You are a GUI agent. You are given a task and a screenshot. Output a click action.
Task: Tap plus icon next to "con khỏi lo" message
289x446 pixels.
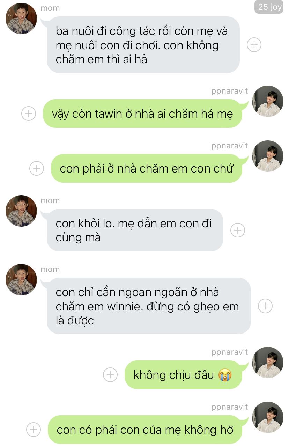click(x=238, y=230)
